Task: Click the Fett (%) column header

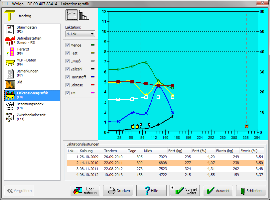Action: [x=203, y=151]
